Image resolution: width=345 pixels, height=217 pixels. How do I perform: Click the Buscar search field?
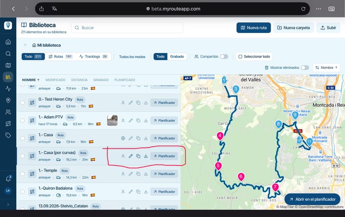tap(127, 28)
